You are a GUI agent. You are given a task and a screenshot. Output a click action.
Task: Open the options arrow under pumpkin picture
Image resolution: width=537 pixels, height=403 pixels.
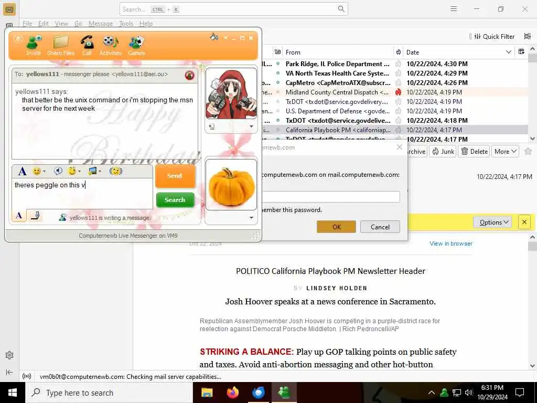tap(251, 218)
